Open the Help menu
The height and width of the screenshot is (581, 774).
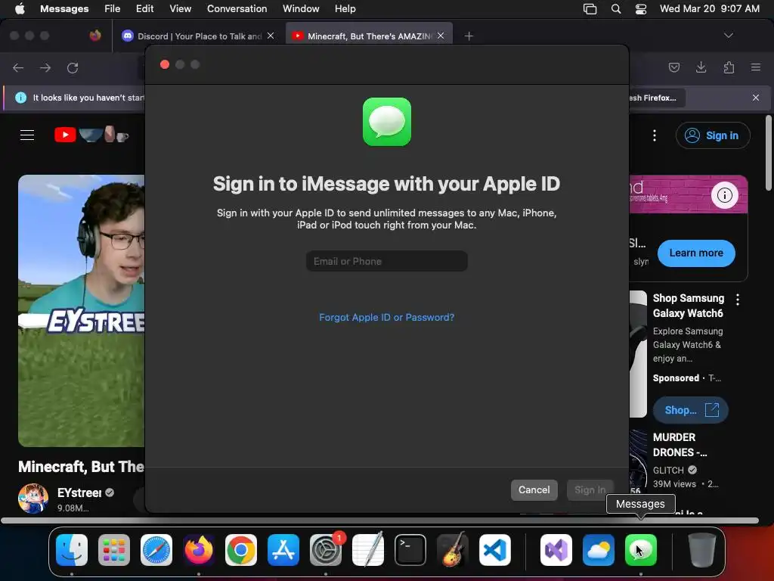pyautogui.click(x=345, y=8)
